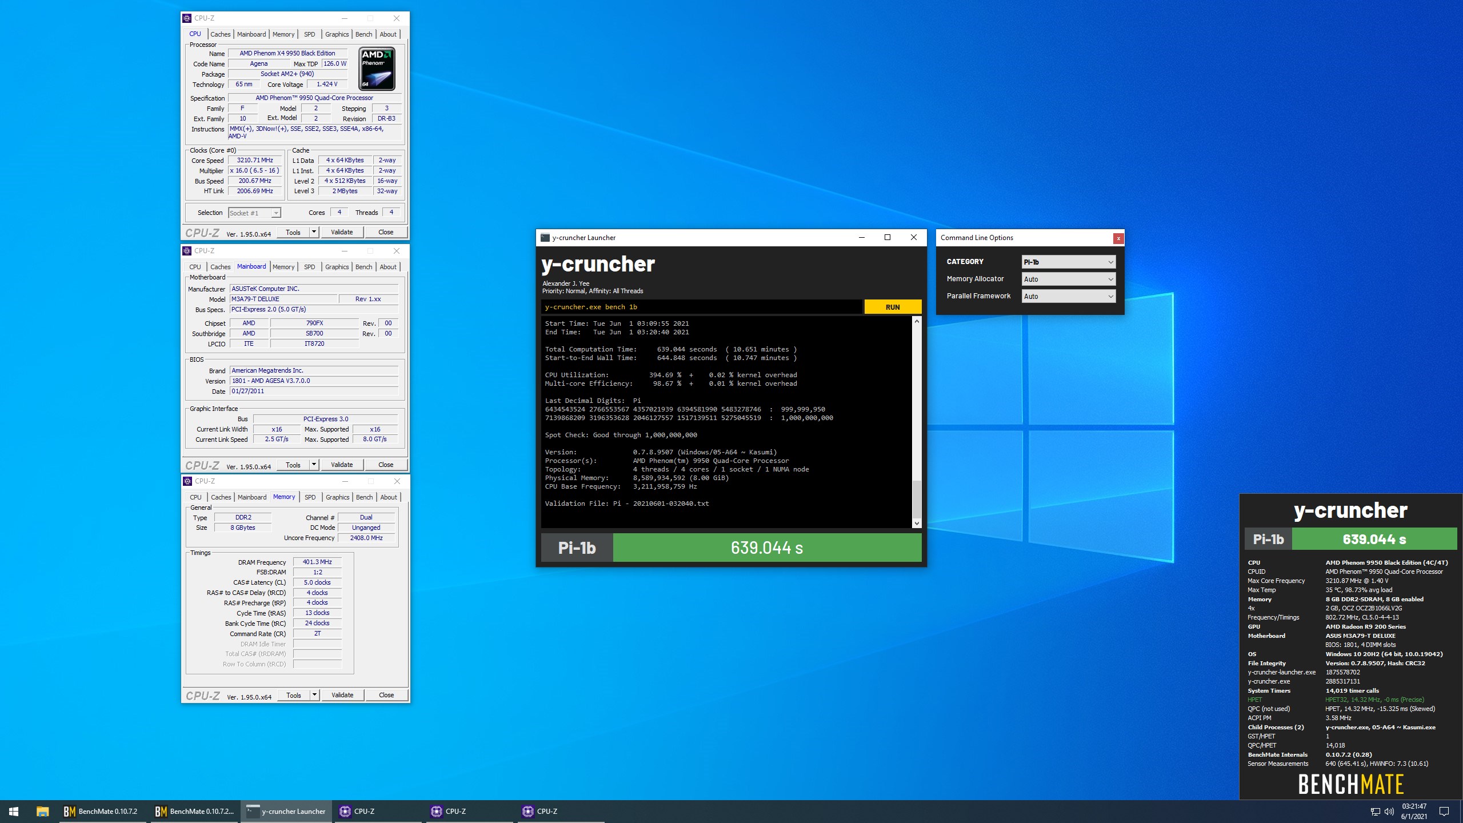Click the y-cruncher output scrollbar thumb
The height and width of the screenshot is (823, 1463).
click(917, 498)
